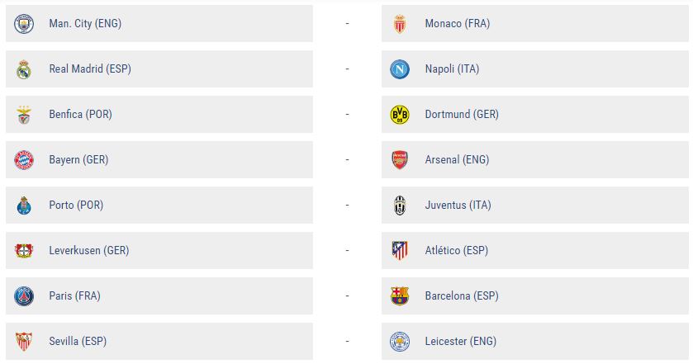This screenshot has height=364, width=693.
Task: Select the Leicester City fox badge
Action: (400, 342)
